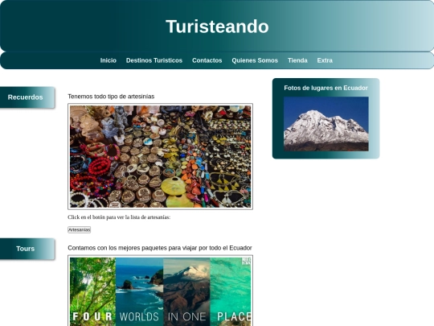Click text 'Tenemos todo tipo de artesinías'
This screenshot has width=434, height=326.
(111, 97)
